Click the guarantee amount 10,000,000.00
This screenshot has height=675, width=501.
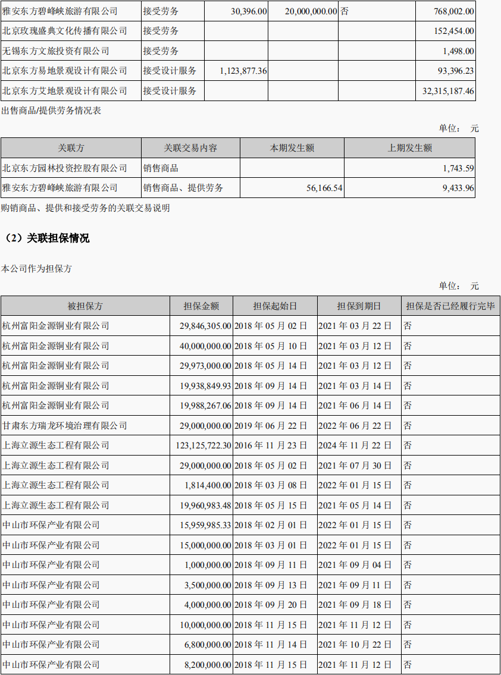point(205,625)
